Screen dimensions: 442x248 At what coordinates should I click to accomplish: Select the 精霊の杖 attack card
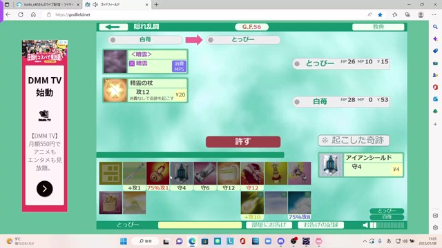click(145, 90)
